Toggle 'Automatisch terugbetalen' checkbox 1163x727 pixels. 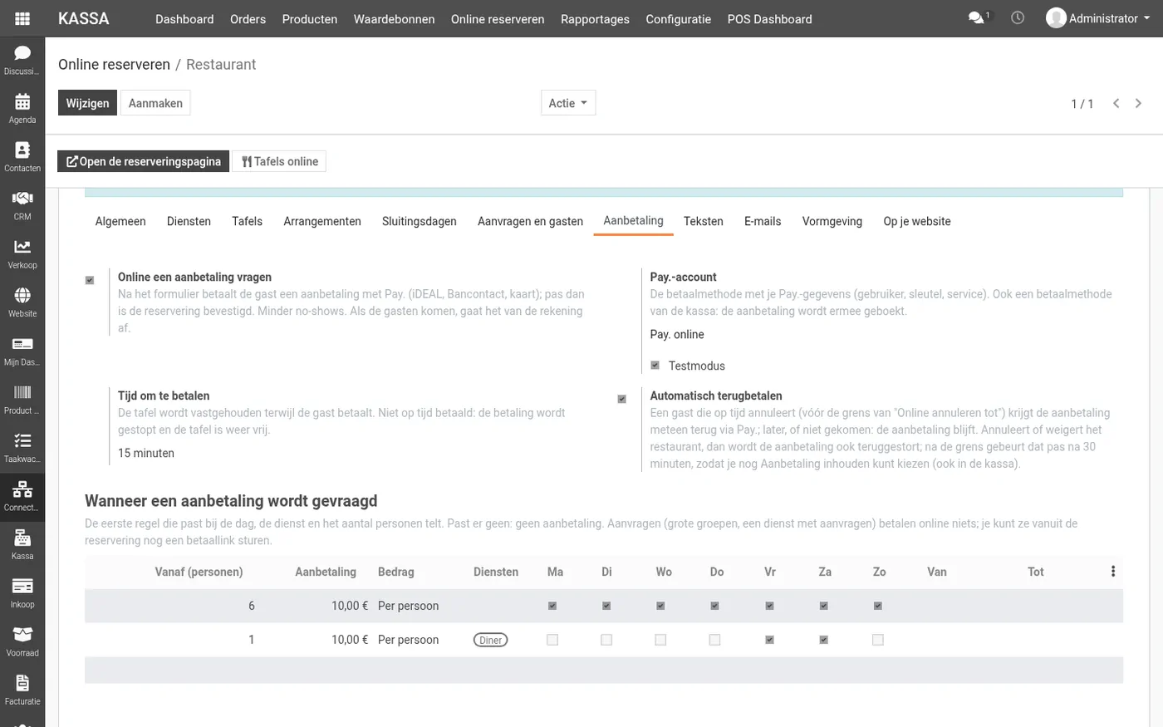tap(621, 399)
